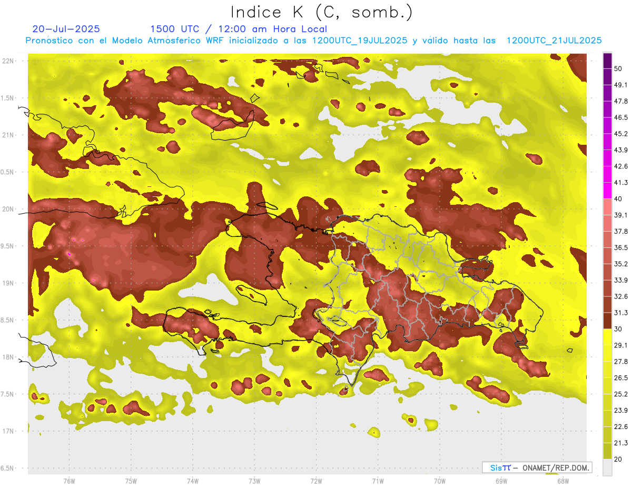Viewport: 632px width, 488px height.
Task: Click colorbar label "26.5"
Action: (620, 378)
